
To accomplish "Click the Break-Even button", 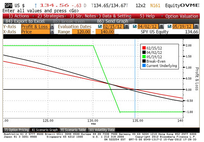I will (x=69, y=21).
